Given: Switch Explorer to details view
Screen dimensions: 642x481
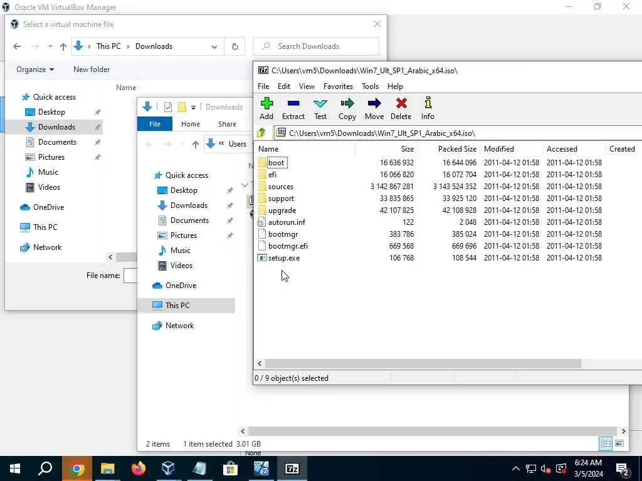Looking at the screenshot, I should (x=606, y=443).
